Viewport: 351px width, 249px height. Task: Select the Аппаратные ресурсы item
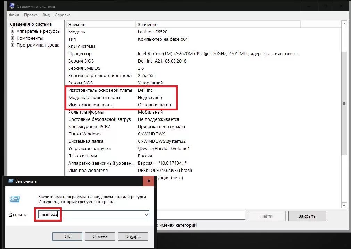[39, 31]
